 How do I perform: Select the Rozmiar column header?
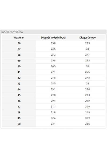coord(19,38)
